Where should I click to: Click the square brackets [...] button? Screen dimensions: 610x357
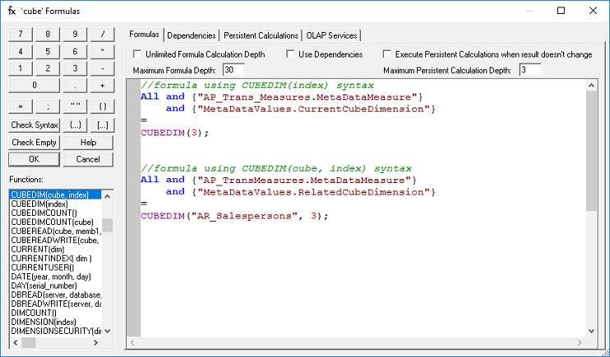tap(102, 125)
